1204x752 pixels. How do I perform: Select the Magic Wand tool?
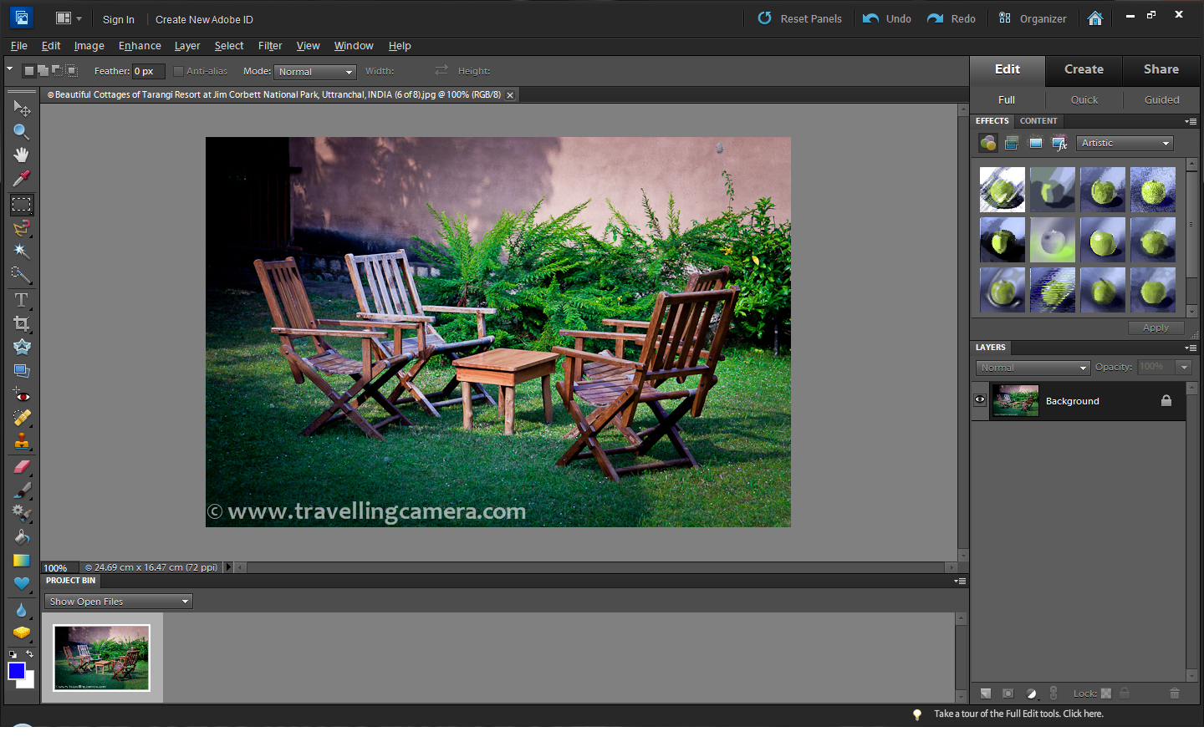pyautogui.click(x=22, y=252)
